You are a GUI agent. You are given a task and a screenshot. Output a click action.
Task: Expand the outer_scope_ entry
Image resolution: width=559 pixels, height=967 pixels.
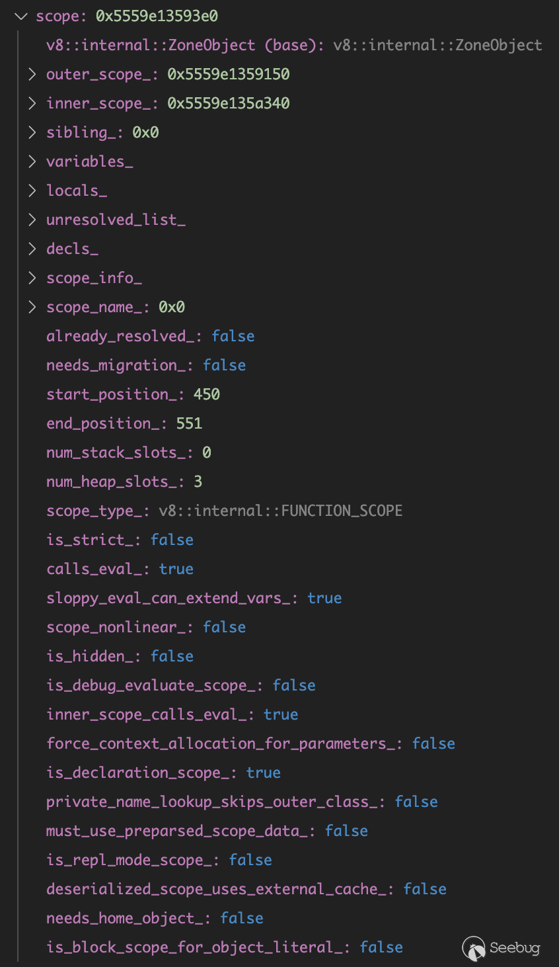point(32,74)
